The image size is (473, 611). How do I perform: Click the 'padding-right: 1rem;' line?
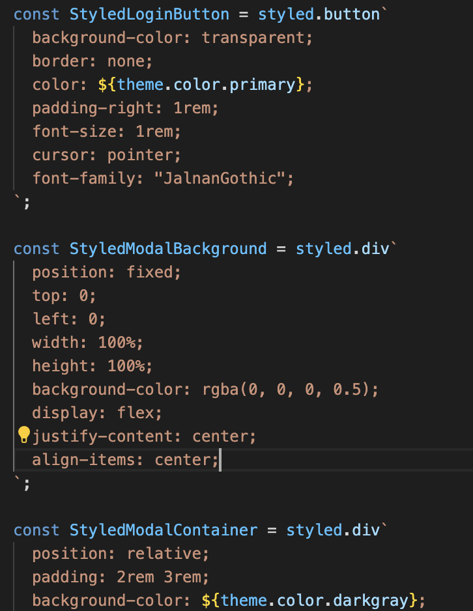coord(125,108)
